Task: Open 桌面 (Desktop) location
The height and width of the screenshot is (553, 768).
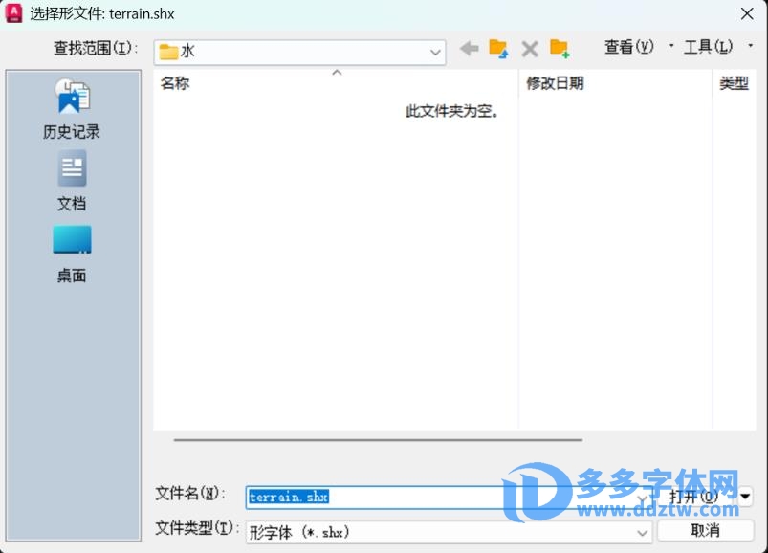Action: 72,254
